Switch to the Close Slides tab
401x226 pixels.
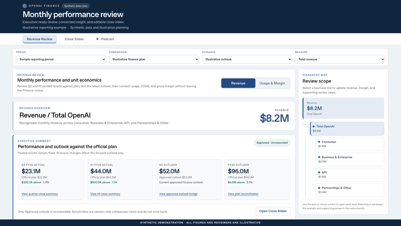[74, 39]
